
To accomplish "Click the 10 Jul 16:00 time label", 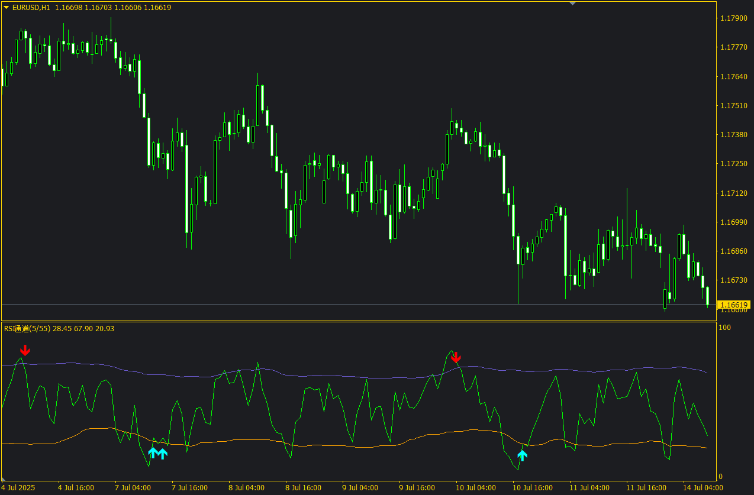I will [x=533, y=488].
